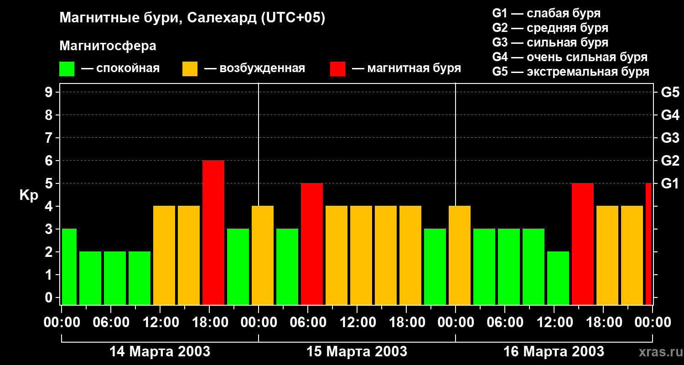Click the line G4 — очень сильная буря

coord(570,57)
